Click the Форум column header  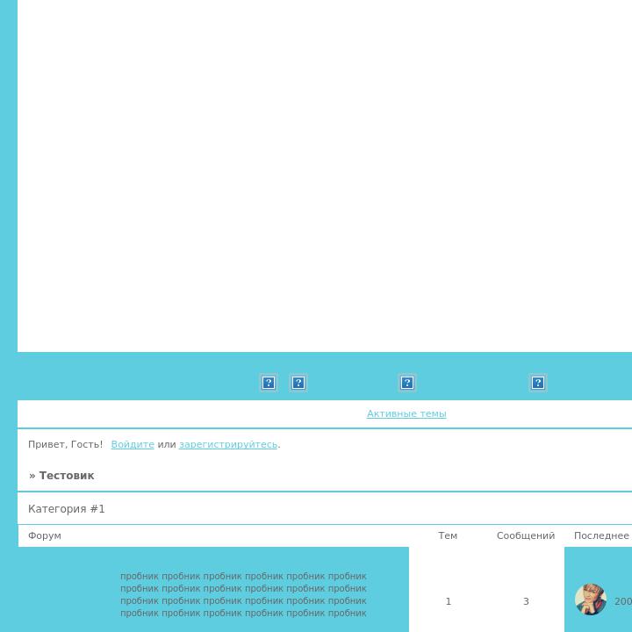pyautogui.click(x=45, y=535)
